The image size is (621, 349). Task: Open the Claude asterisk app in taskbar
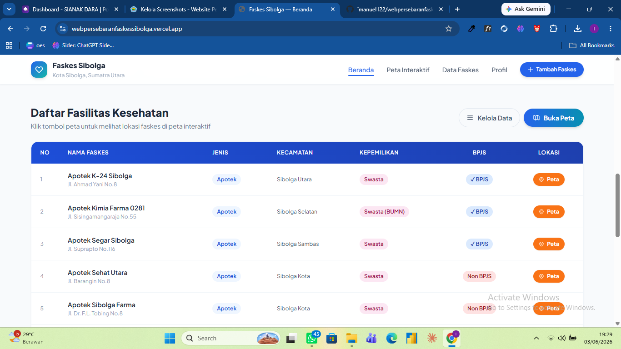(x=431, y=338)
